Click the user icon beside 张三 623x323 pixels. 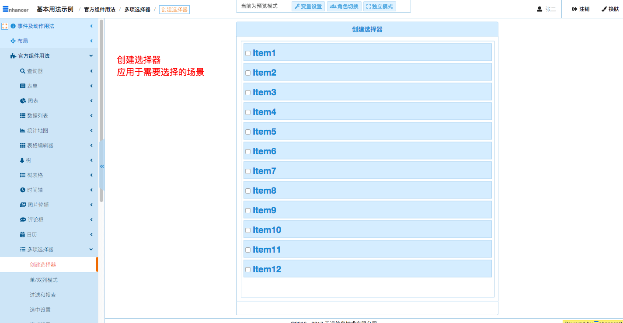click(x=539, y=9)
